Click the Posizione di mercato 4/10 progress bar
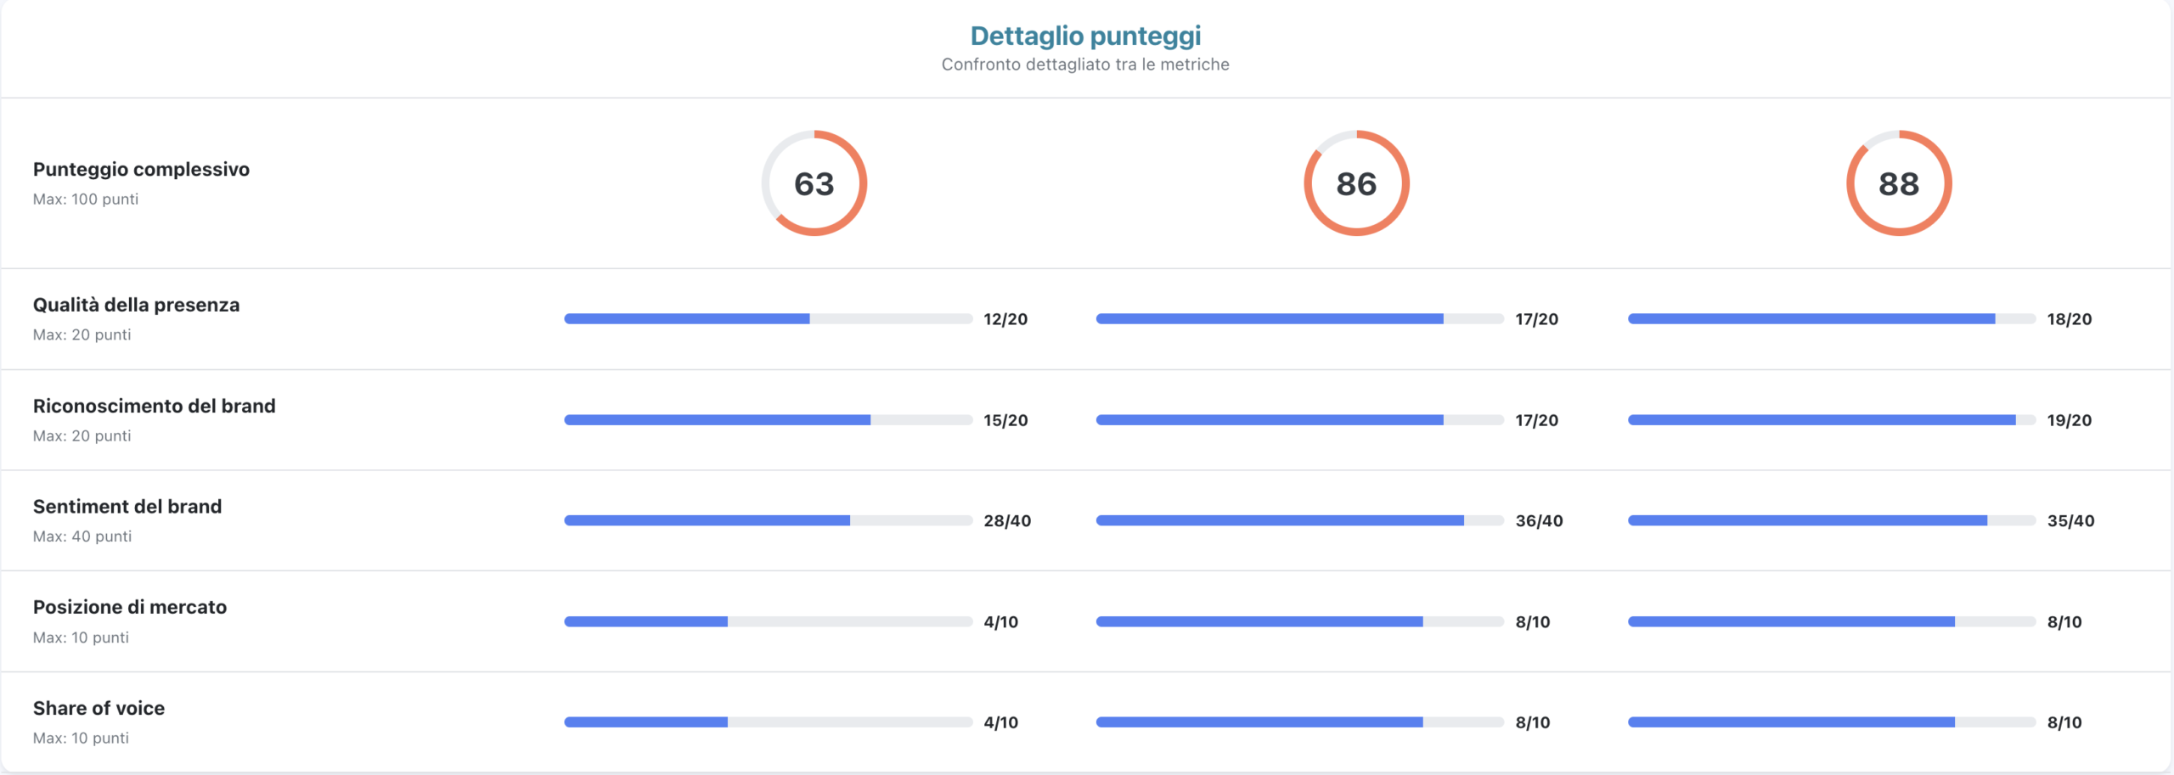This screenshot has height=775, width=2174. [x=768, y=621]
